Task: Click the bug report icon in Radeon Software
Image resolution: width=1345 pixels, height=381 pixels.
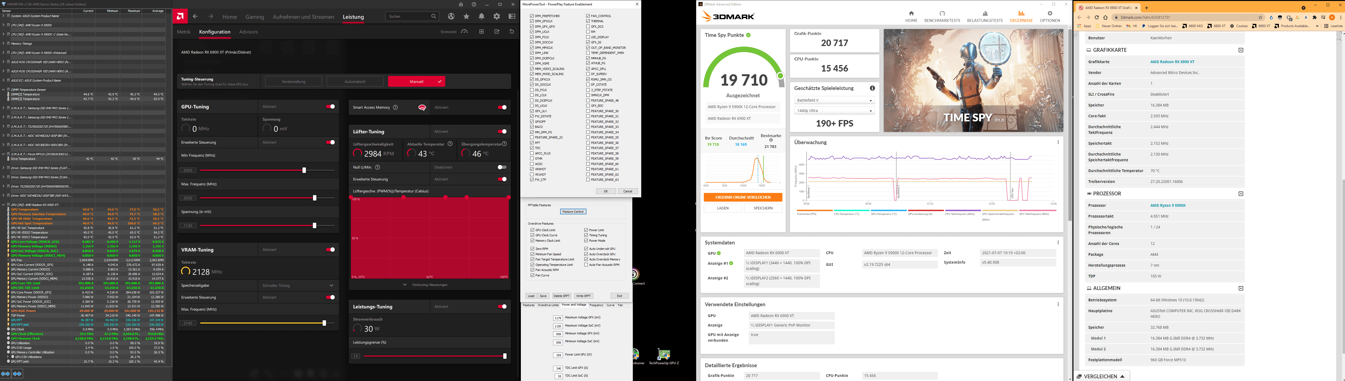Action: 460,4
